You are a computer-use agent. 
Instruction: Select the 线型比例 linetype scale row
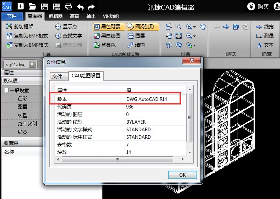click(22, 124)
